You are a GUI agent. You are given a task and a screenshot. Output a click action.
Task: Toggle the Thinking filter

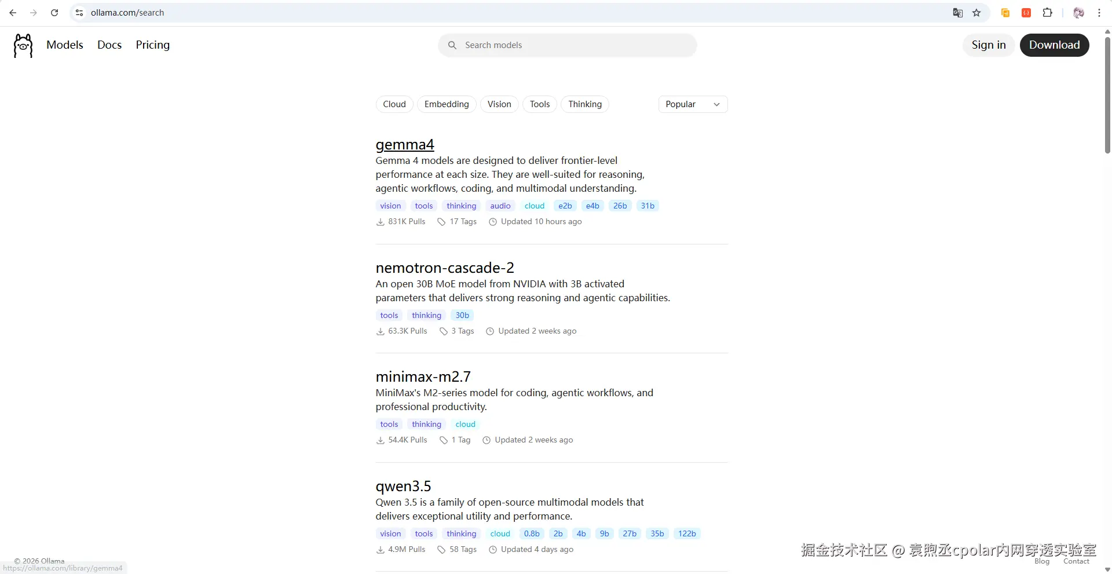click(x=585, y=104)
